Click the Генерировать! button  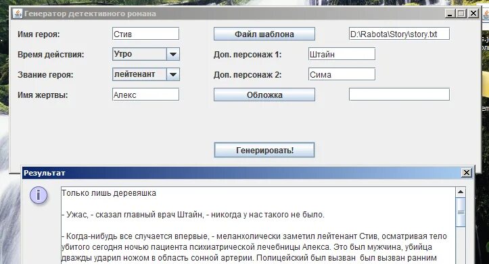[264, 150]
